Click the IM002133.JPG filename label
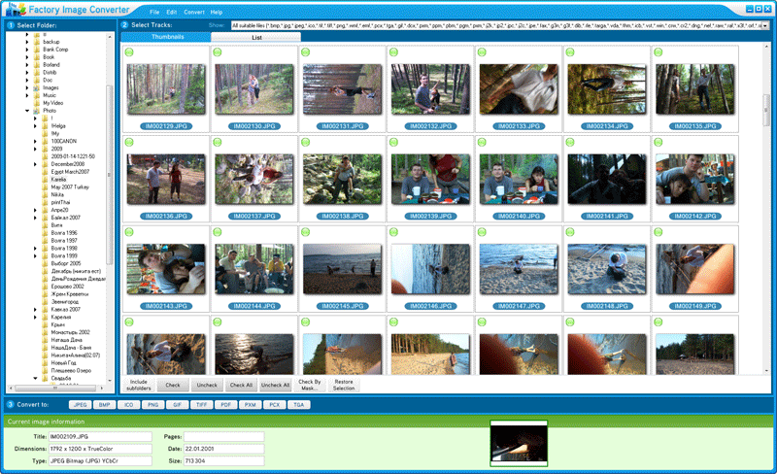The image size is (777, 474). coord(519,126)
